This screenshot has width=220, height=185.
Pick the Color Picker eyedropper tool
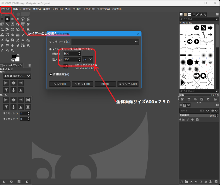click(2, 50)
